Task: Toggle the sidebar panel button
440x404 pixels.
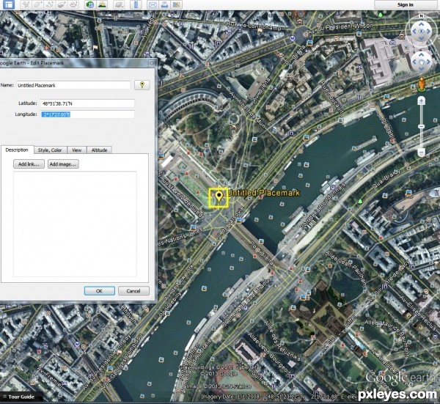Action: point(9,4)
